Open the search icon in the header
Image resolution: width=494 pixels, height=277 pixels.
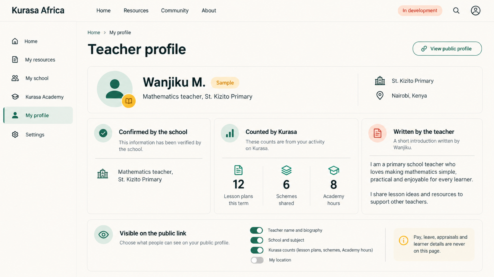pyautogui.click(x=456, y=11)
